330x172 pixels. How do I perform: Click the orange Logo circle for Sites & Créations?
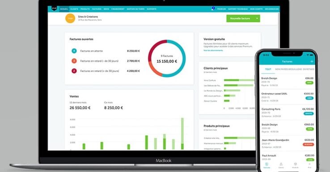[70, 18]
